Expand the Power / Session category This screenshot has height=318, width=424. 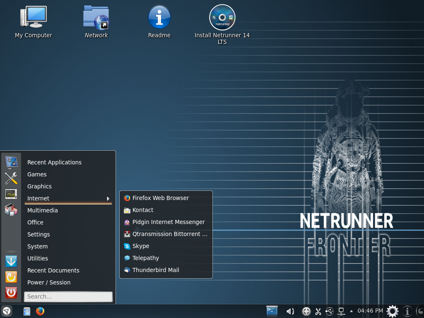(x=49, y=282)
